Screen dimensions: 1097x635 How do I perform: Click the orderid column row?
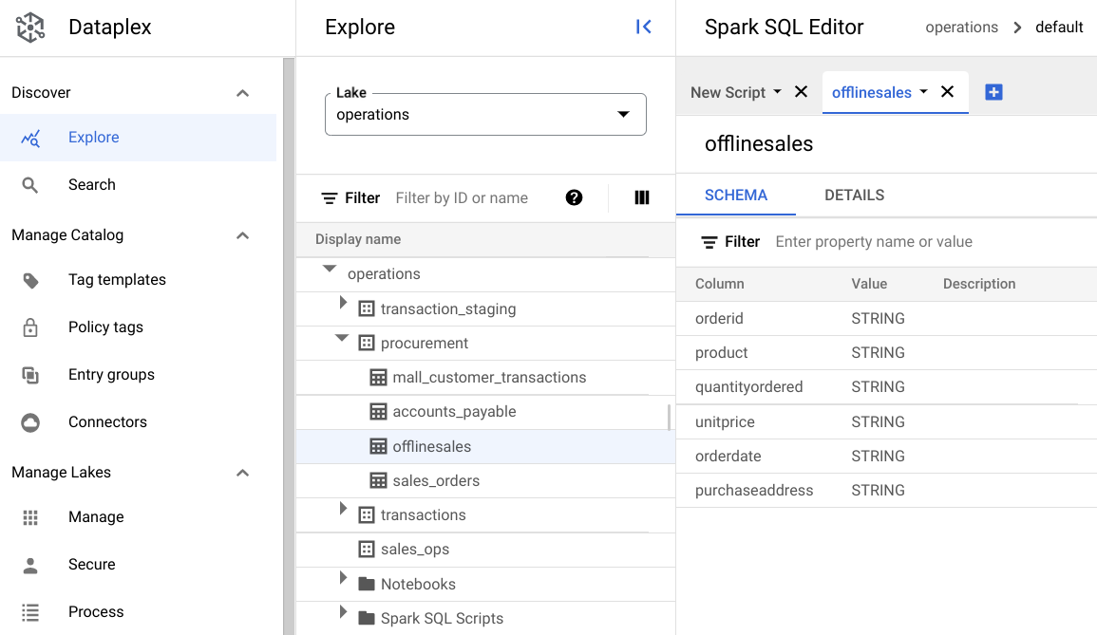pyautogui.click(x=886, y=318)
